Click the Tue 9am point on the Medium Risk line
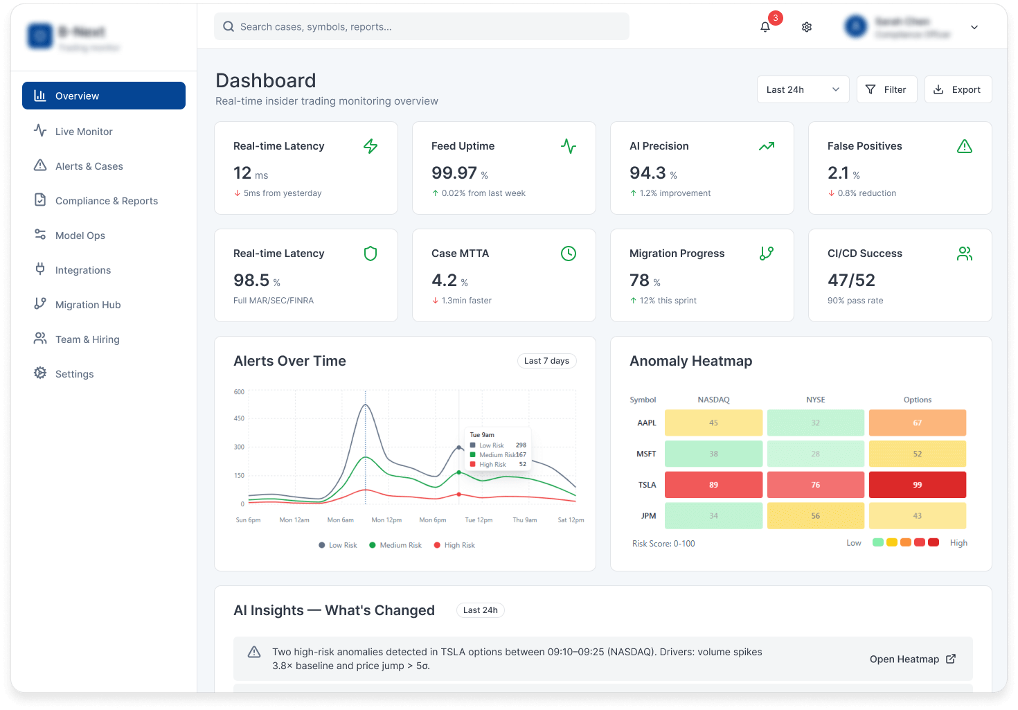This screenshot has width=1018, height=710. click(458, 472)
